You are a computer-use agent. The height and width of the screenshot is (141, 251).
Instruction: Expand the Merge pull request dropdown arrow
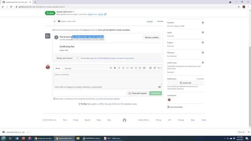pyautogui.click(x=77, y=58)
